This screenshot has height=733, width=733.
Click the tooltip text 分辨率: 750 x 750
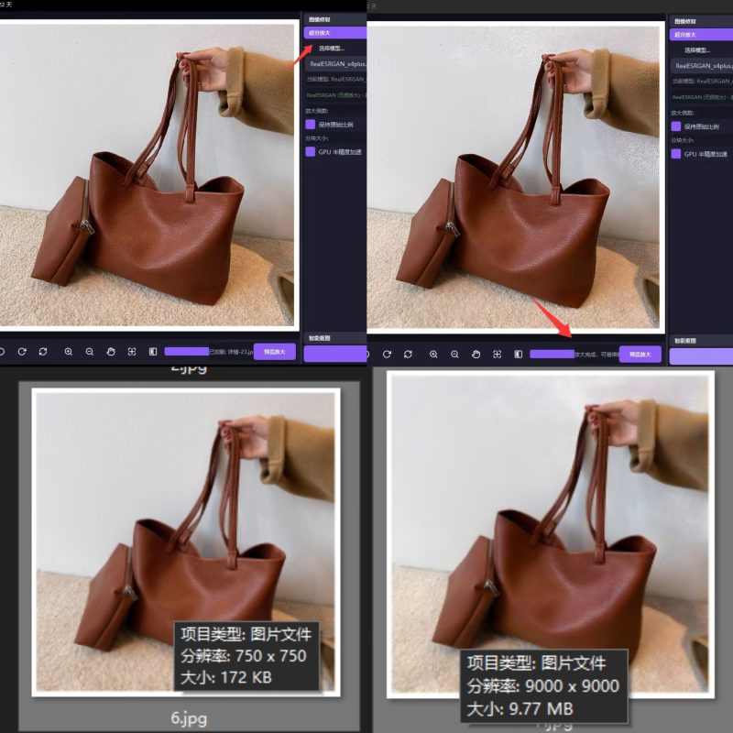[244, 656]
